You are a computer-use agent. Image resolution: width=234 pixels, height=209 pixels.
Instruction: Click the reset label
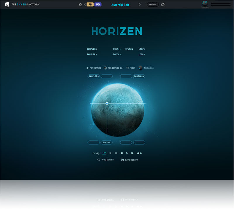tap(132, 68)
